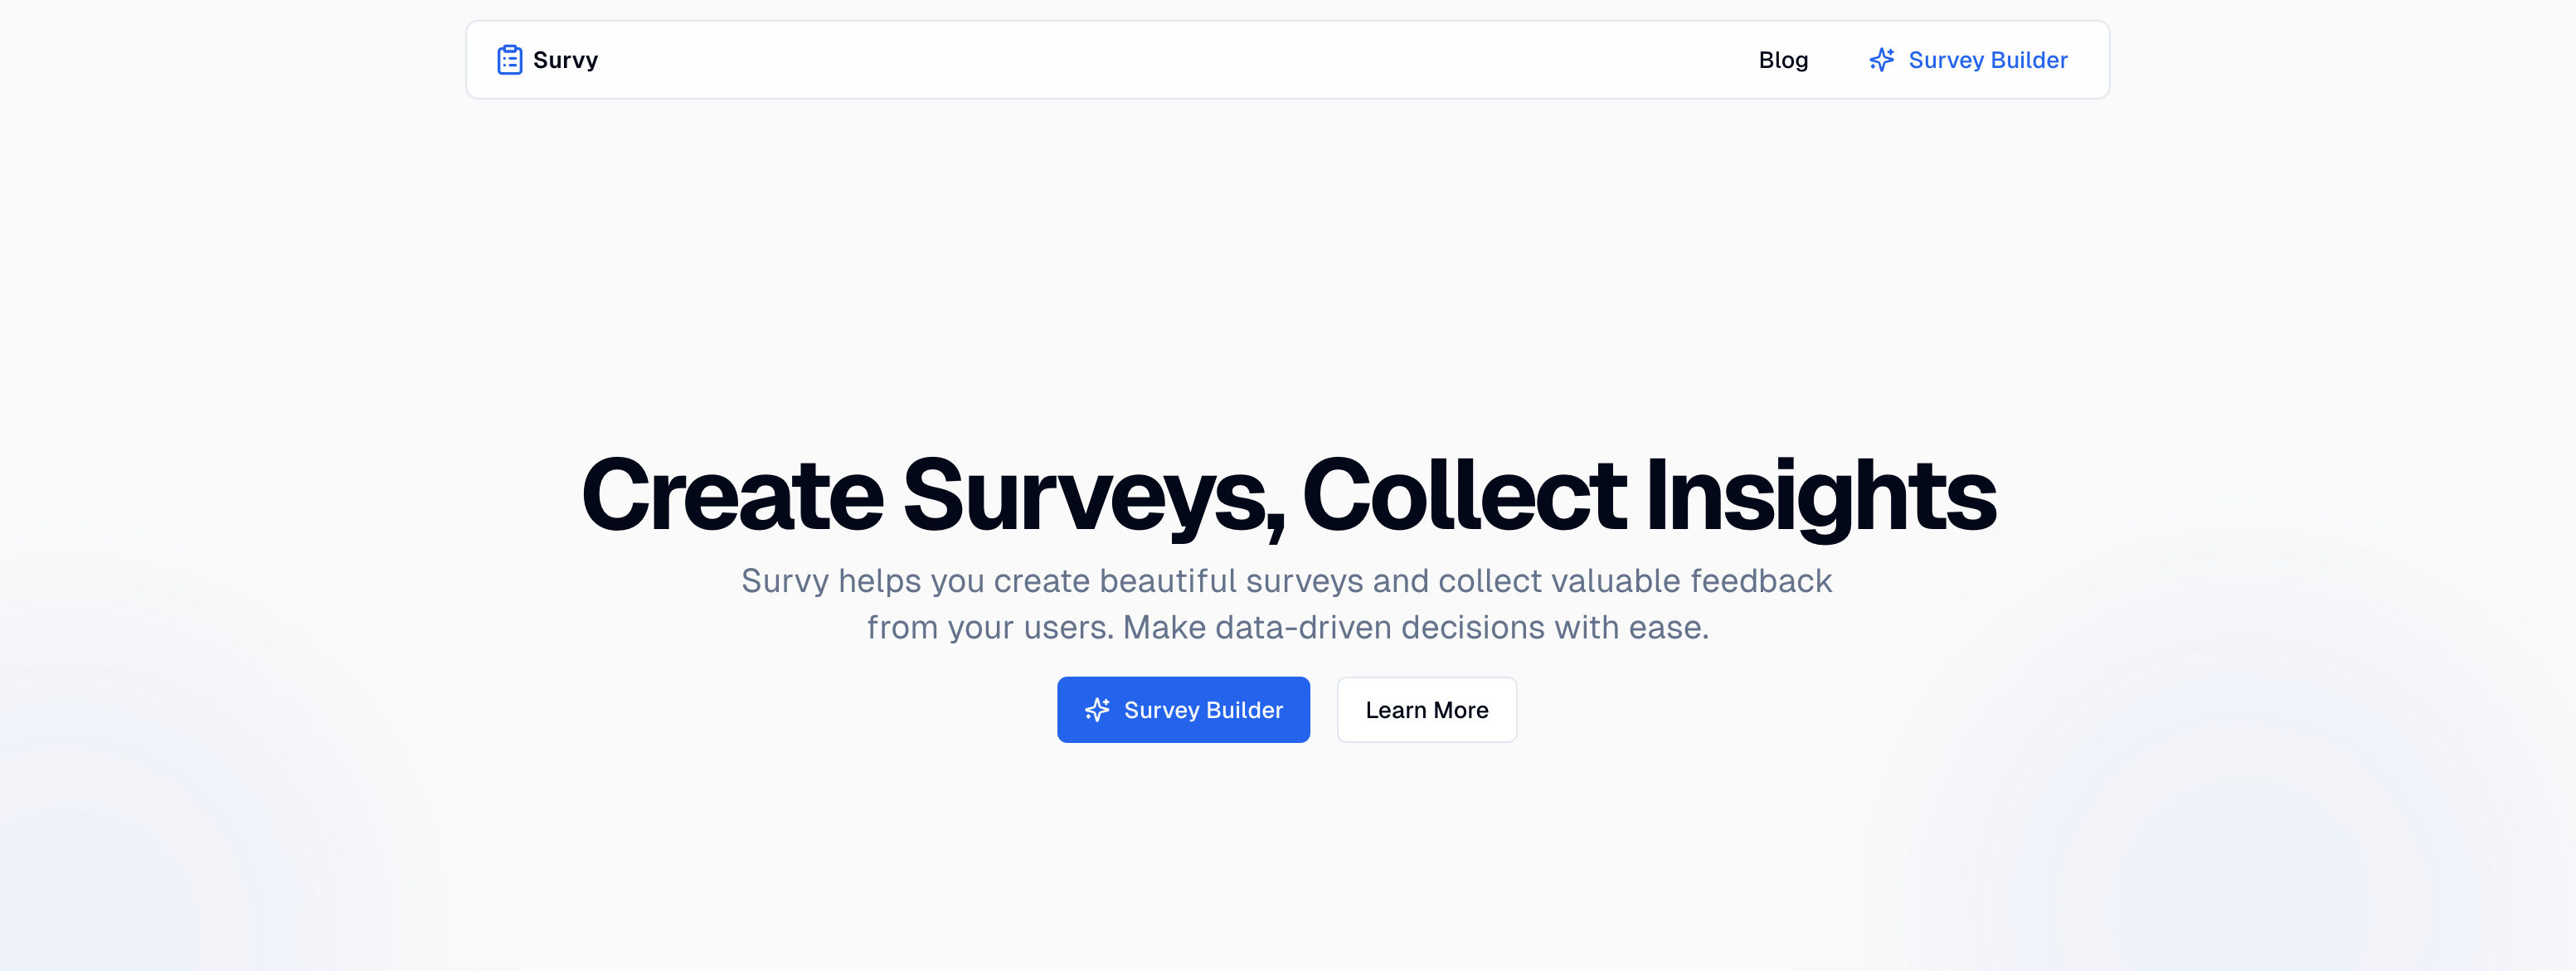Click the Learn More button
The height and width of the screenshot is (971, 2576).
[x=1426, y=710]
